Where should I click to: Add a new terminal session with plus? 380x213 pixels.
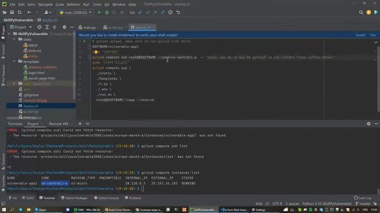(80, 124)
